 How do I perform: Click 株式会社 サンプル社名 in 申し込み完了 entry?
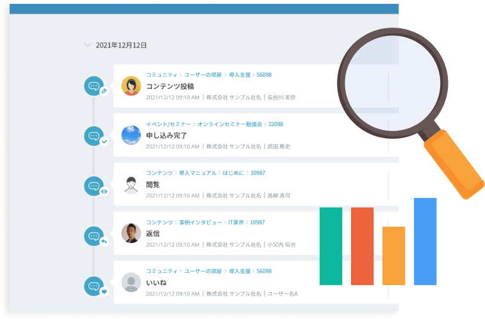(233, 147)
